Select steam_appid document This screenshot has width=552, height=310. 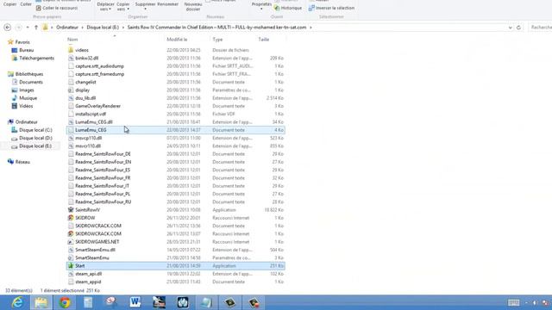(88, 282)
